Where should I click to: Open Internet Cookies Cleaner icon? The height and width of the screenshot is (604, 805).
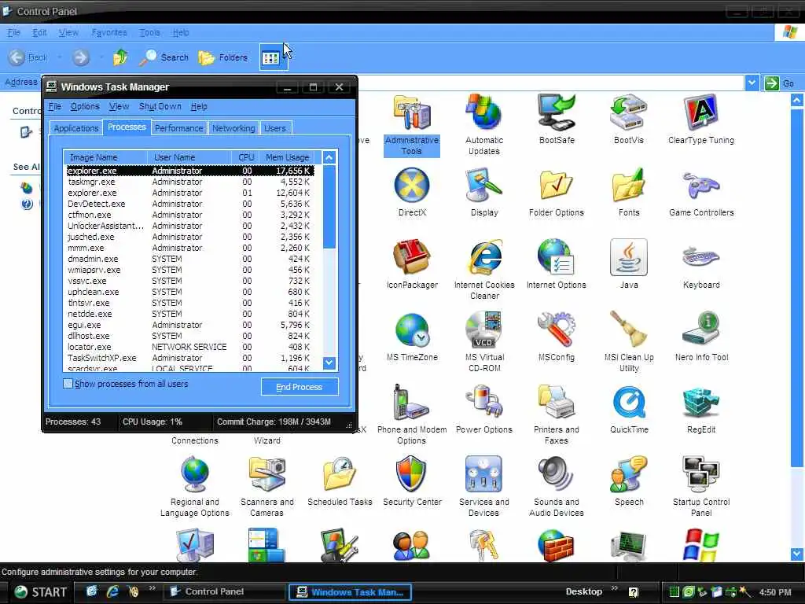pyautogui.click(x=484, y=270)
